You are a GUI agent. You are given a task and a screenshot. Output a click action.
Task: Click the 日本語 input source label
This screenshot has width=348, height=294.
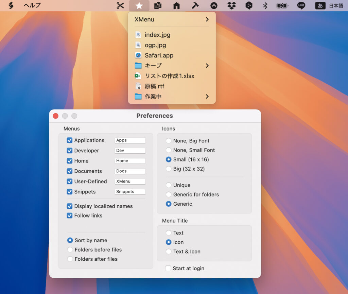336,6
